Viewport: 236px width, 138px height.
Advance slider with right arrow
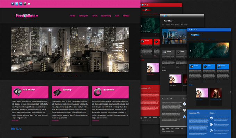(126, 51)
